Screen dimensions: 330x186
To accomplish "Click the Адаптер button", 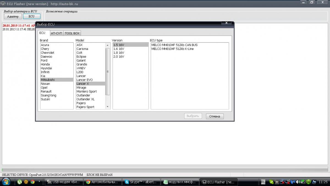I will [x=13, y=17].
